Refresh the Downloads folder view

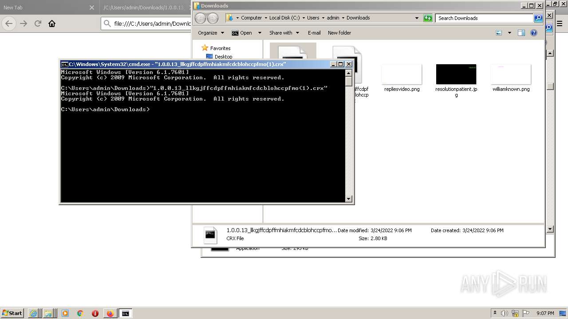click(428, 18)
